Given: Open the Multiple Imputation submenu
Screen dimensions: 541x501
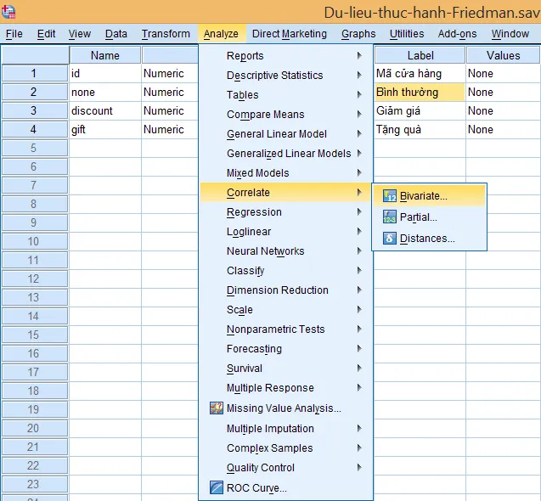Looking at the screenshot, I should (x=286, y=429).
